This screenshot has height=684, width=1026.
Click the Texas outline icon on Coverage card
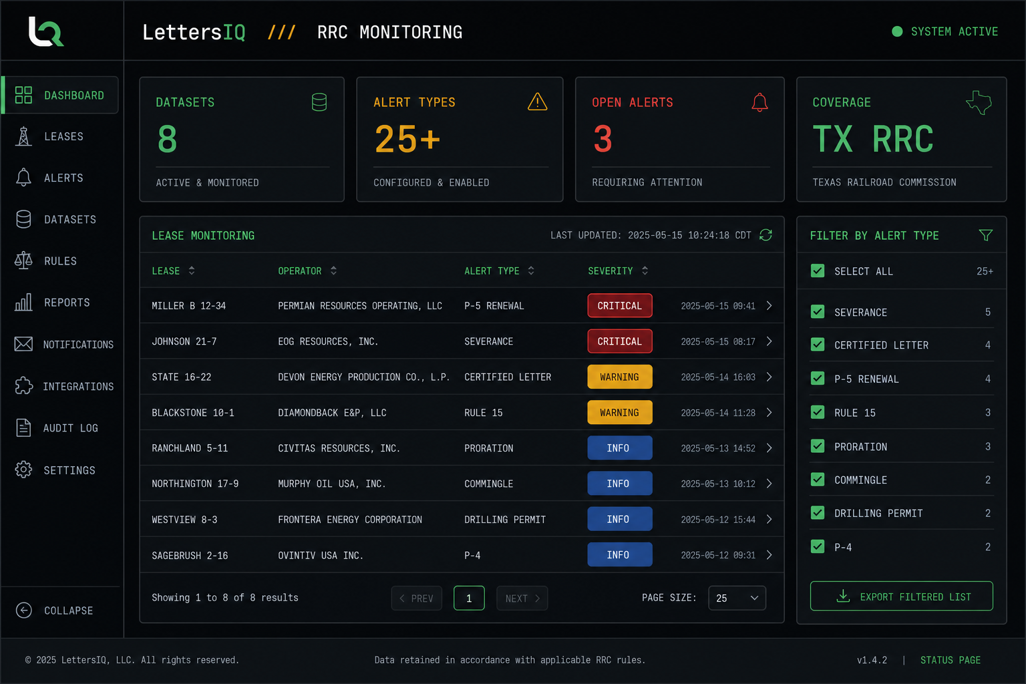(x=979, y=102)
